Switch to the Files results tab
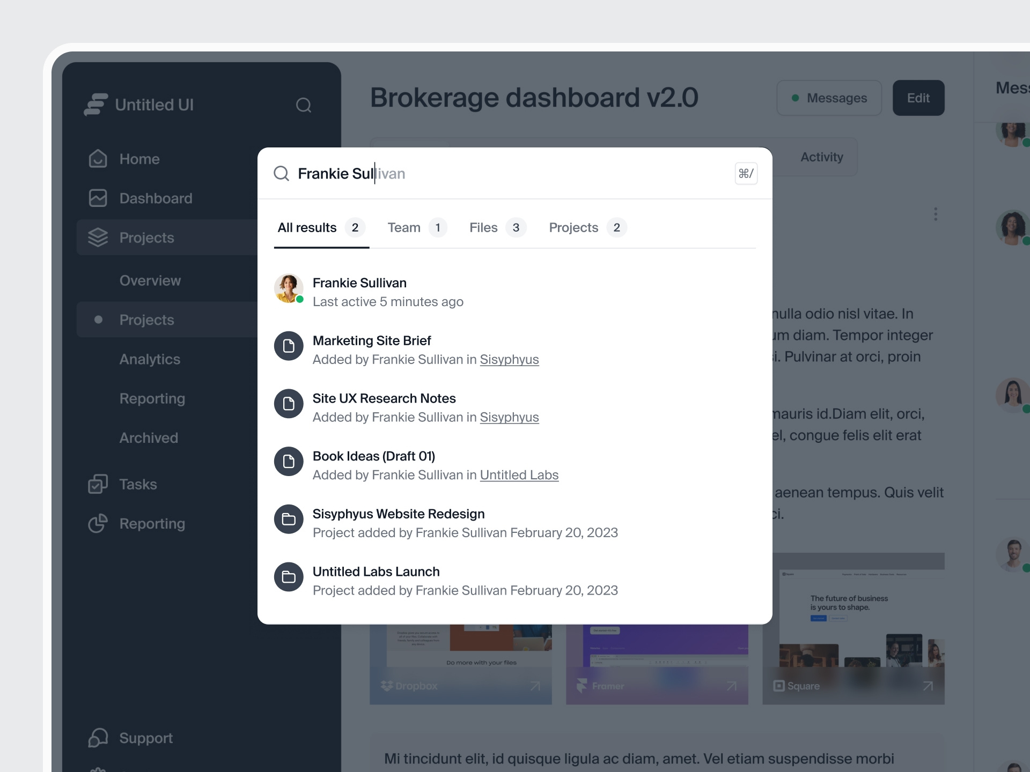The image size is (1030, 772). coord(483,227)
